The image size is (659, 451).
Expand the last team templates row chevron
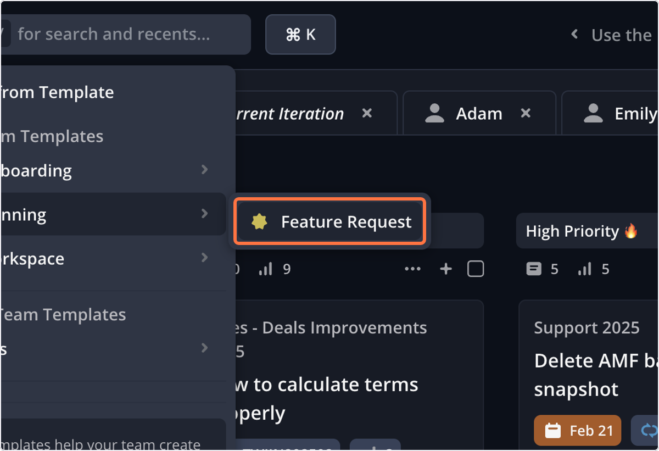(205, 348)
